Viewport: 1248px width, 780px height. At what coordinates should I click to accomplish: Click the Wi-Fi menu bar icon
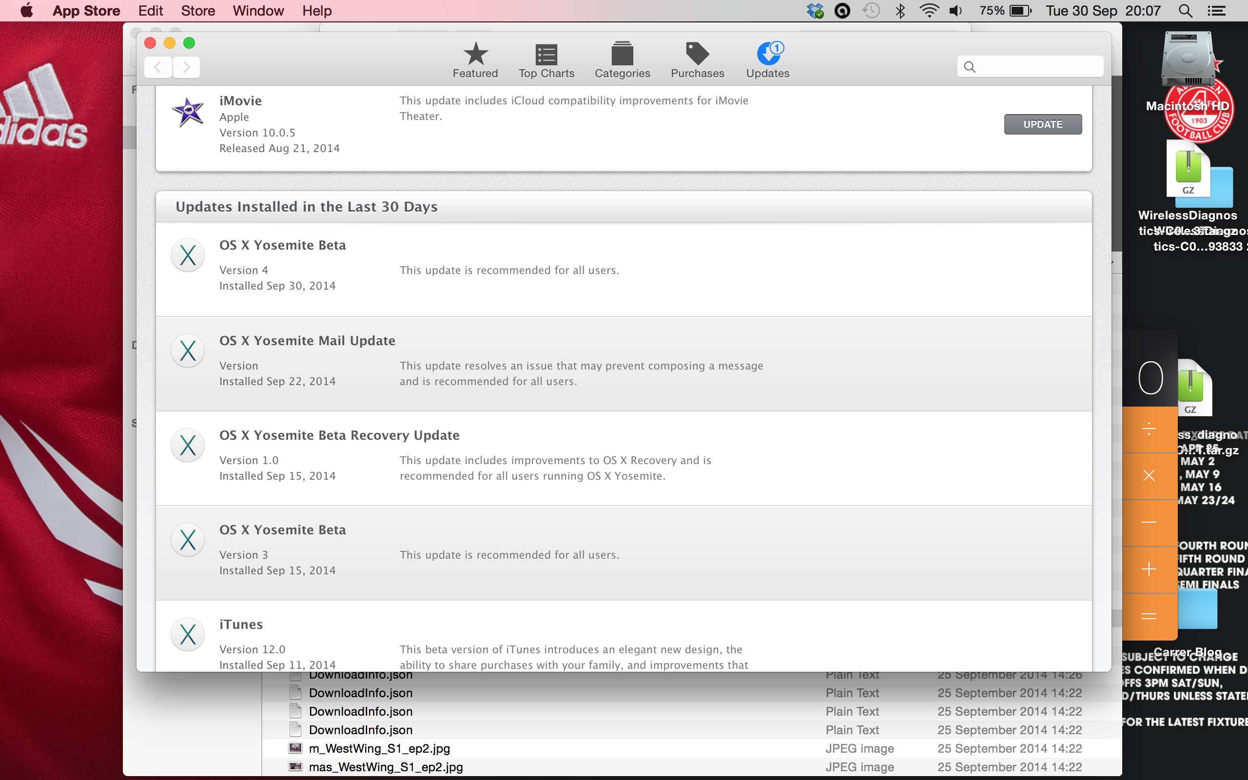click(929, 10)
